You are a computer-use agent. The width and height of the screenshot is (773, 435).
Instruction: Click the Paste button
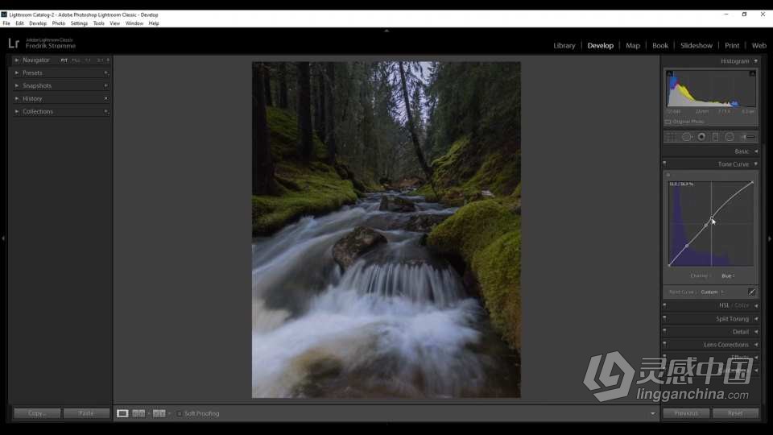[86, 413]
